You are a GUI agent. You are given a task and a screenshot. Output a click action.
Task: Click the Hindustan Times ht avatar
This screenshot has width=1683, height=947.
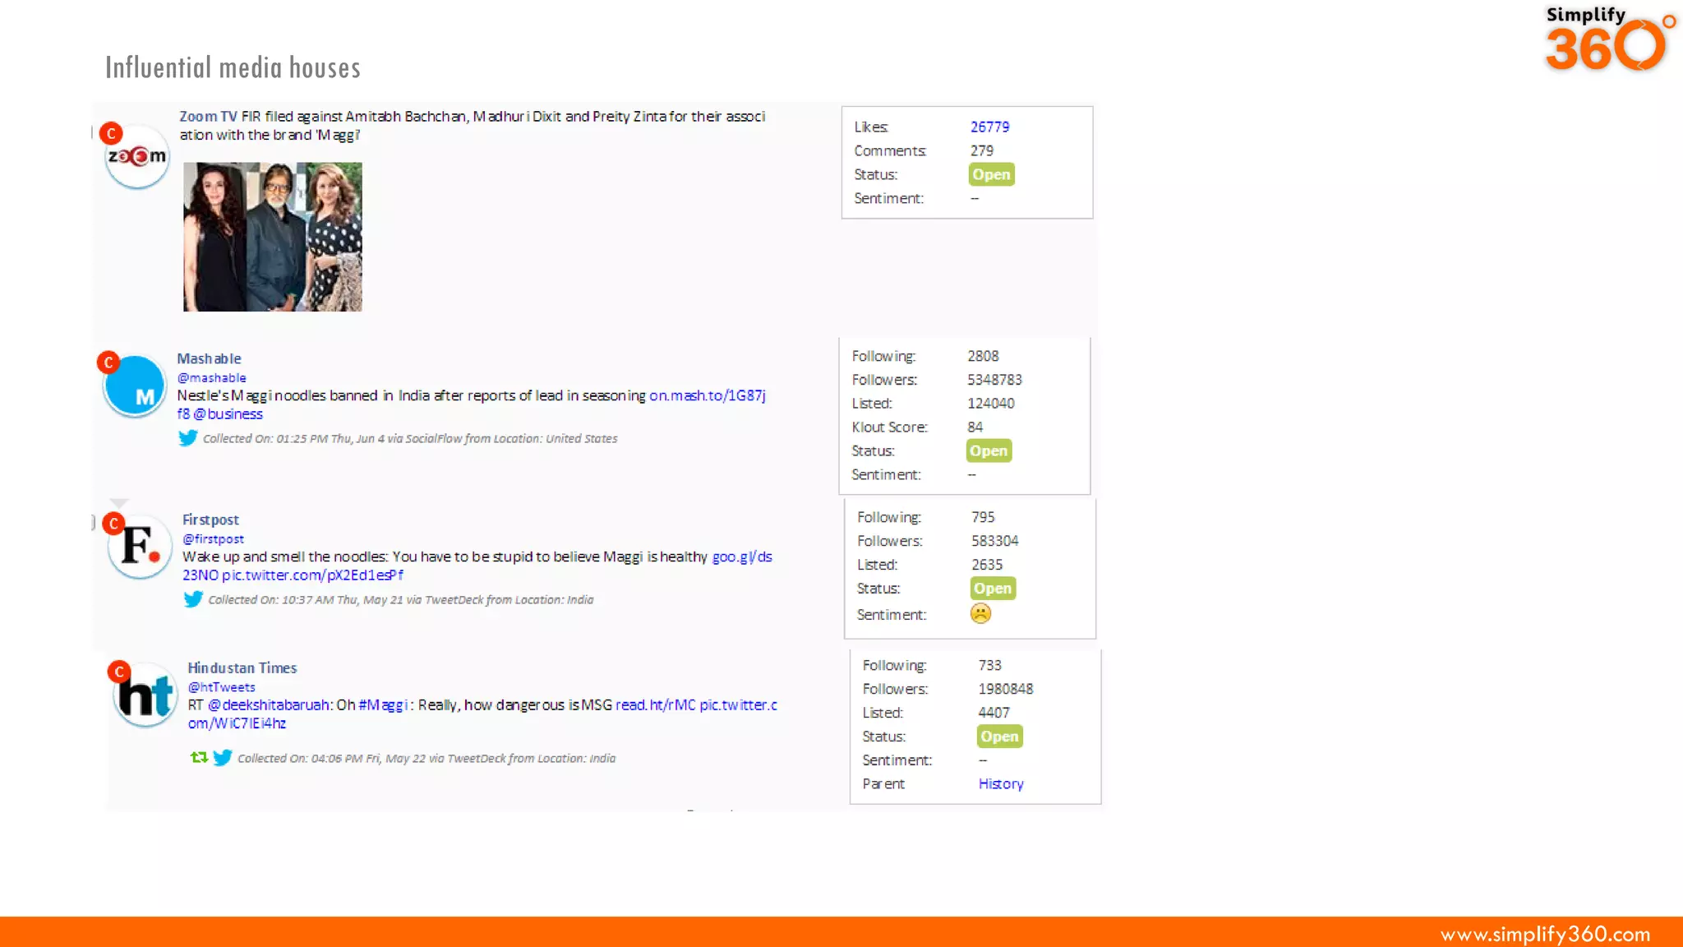tap(145, 696)
